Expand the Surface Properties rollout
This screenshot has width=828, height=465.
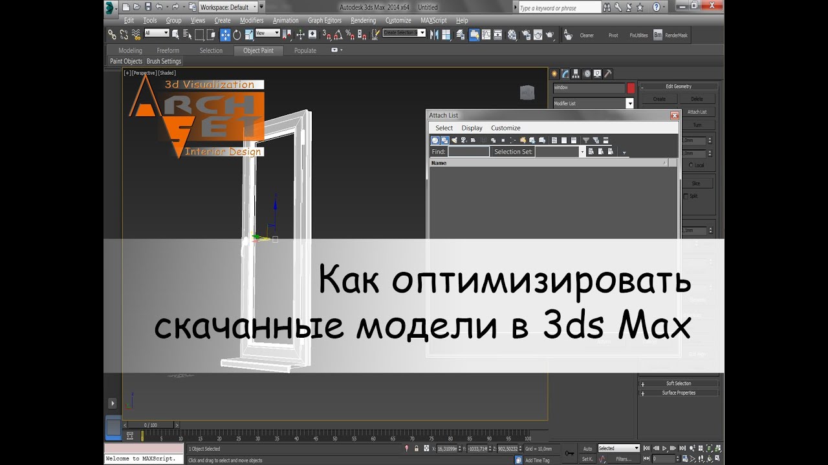(x=679, y=393)
